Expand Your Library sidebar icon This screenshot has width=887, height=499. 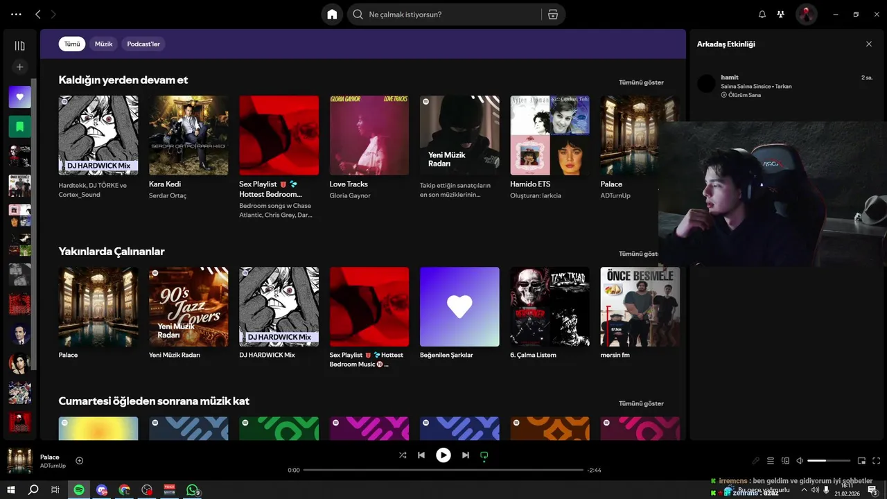pos(19,46)
